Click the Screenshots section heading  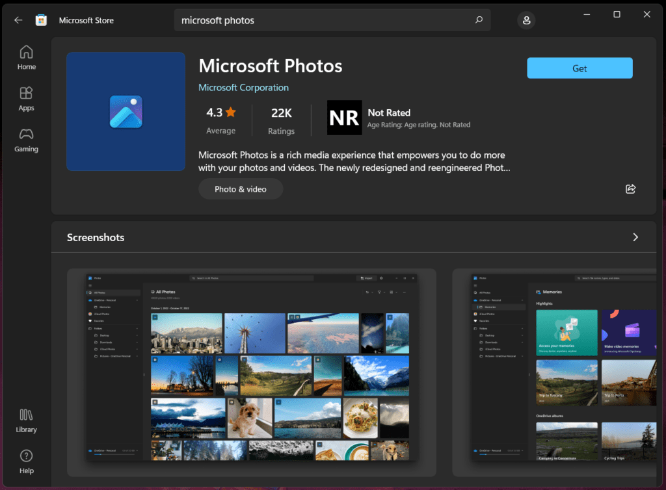96,238
